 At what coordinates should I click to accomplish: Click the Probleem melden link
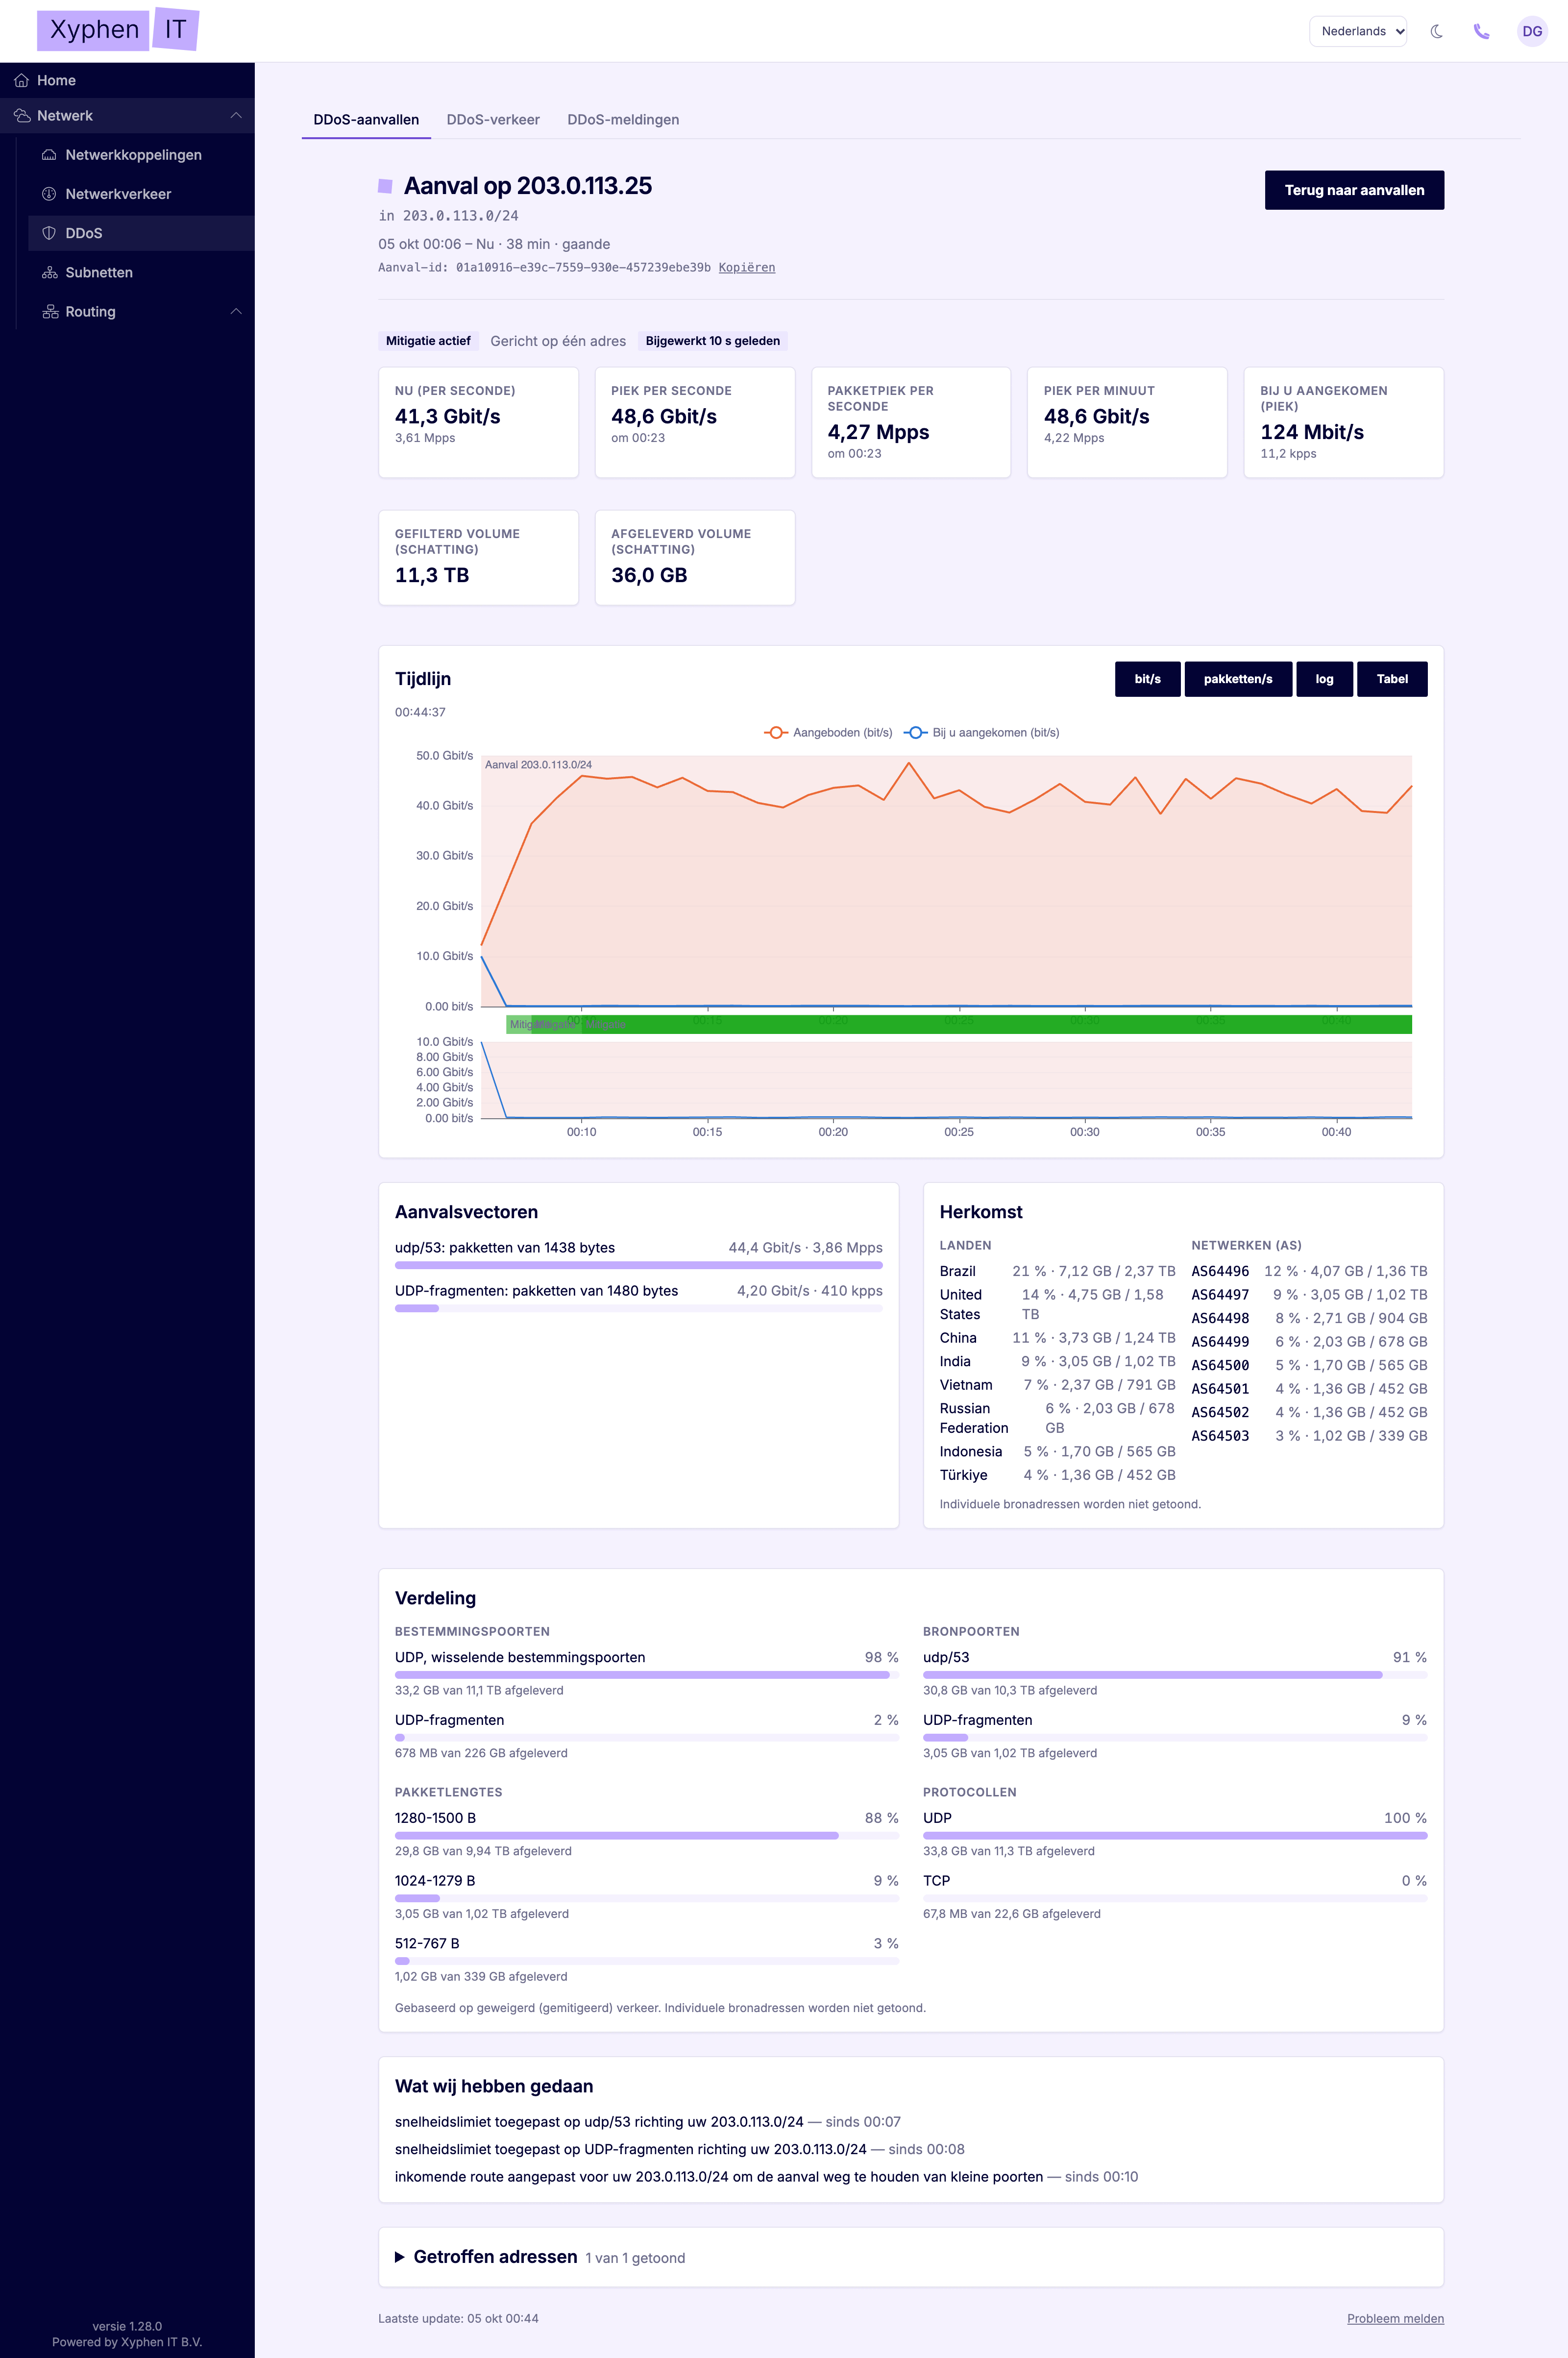(x=1395, y=2318)
